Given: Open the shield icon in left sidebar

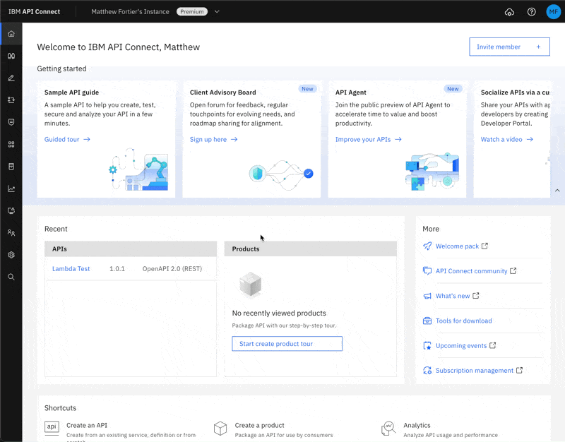Looking at the screenshot, I should click(x=11, y=122).
